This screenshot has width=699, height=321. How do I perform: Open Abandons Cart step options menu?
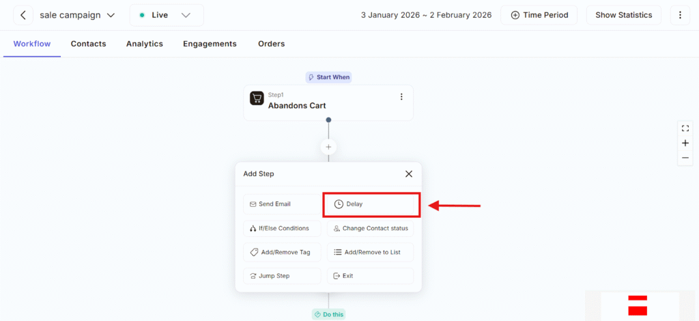pyautogui.click(x=401, y=97)
